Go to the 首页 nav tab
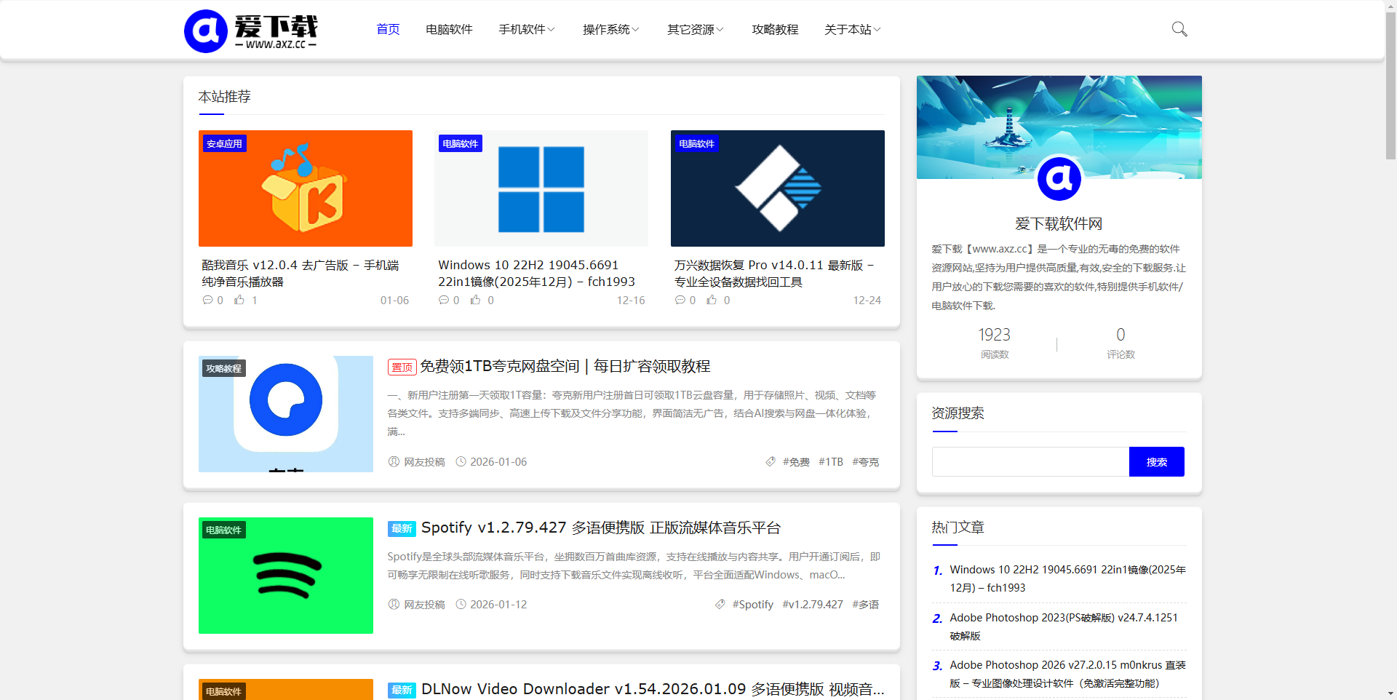The height and width of the screenshot is (700, 1397). 388,29
